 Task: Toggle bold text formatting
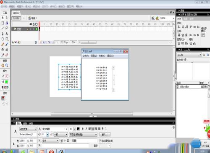[83, 129]
